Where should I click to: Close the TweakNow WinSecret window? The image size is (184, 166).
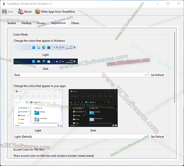pyautogui.click(x=178, y=4)
